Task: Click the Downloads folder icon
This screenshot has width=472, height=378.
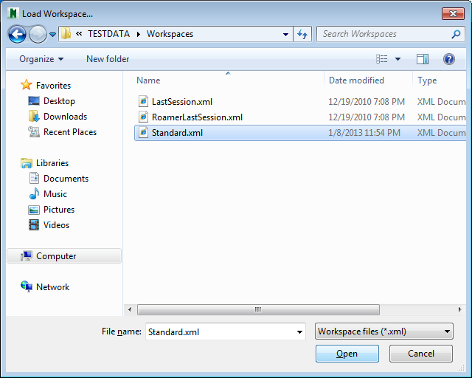Action: 34,116
